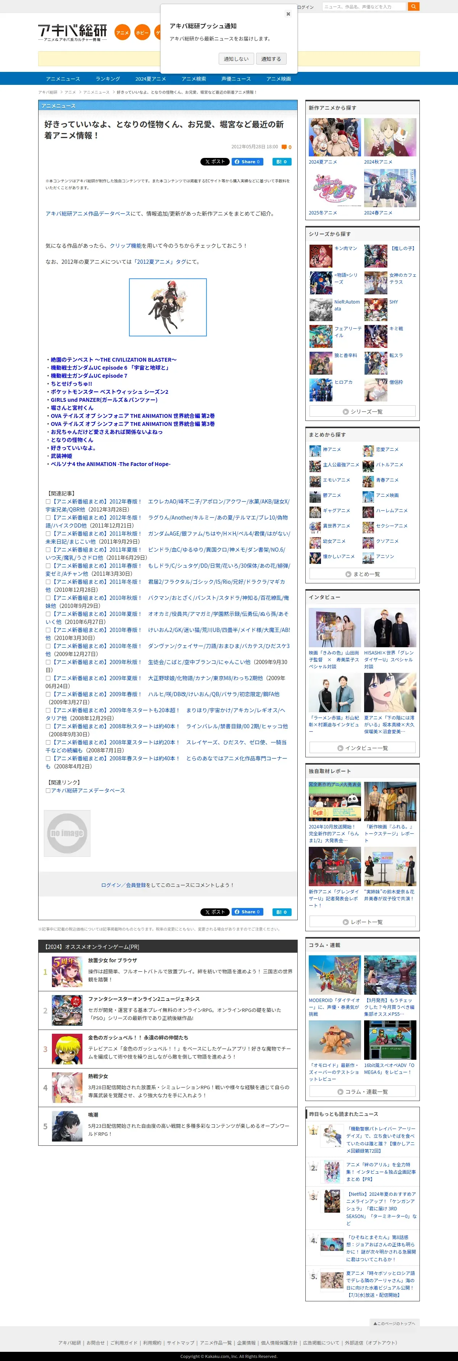Open ランキング navigation tab

click(108, 79)
